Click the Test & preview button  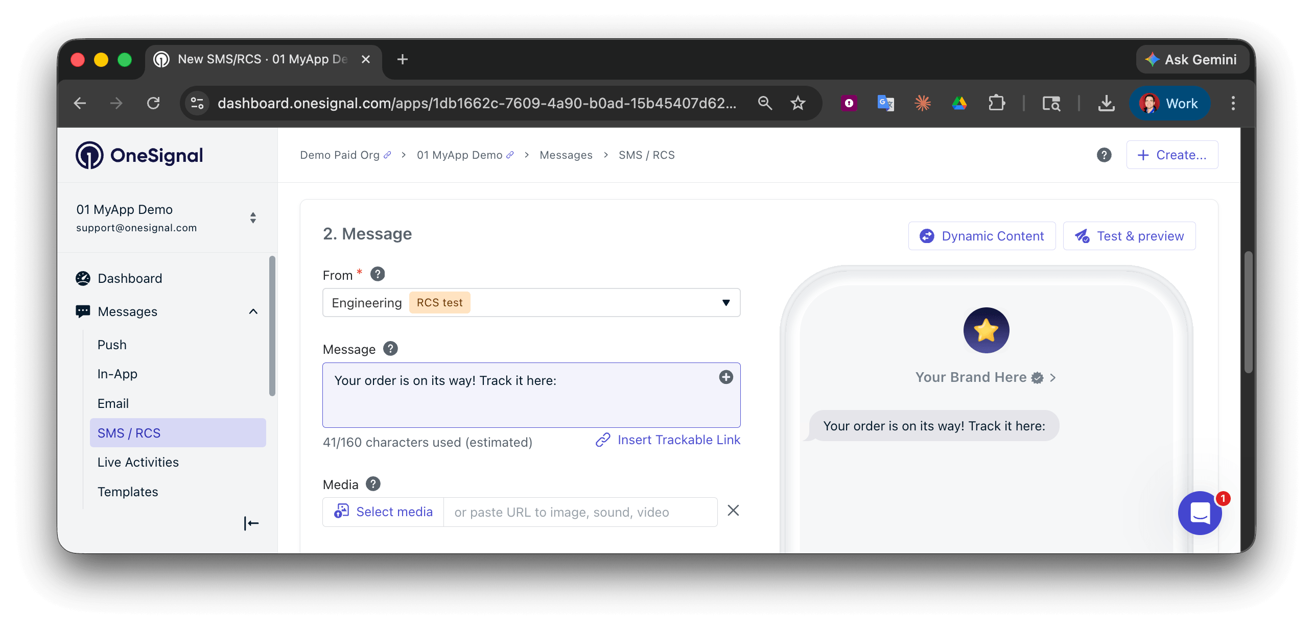click(1129, 236)
